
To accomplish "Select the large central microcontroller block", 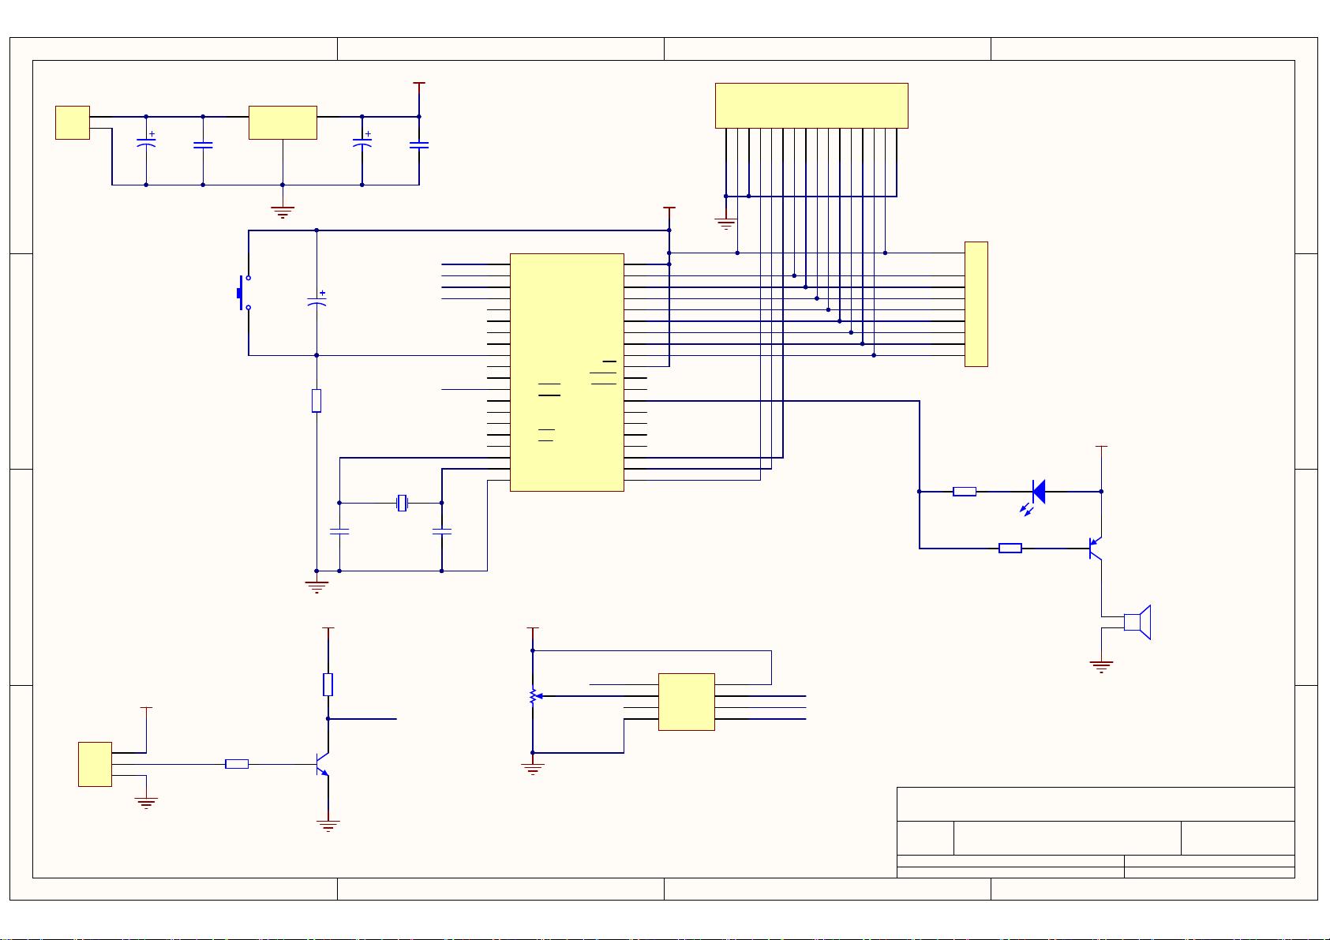I will click(x=567, y=372).
